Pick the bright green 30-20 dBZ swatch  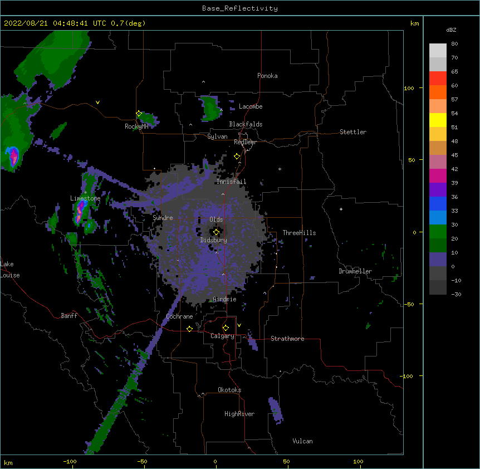pyautogui.click(x=438, y=232)
